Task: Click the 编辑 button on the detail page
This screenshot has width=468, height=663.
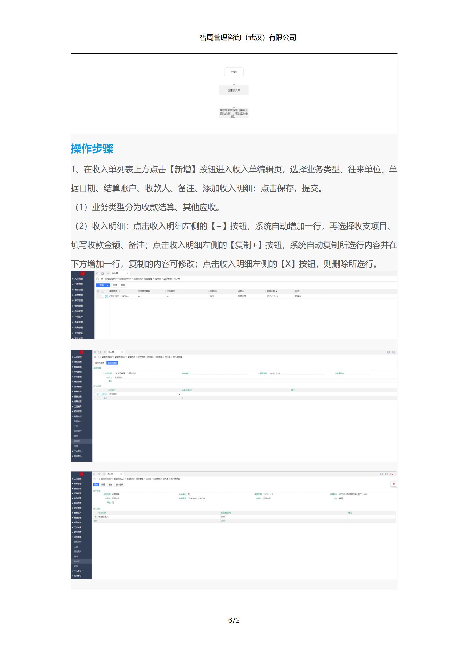Action: coord(103,484)
